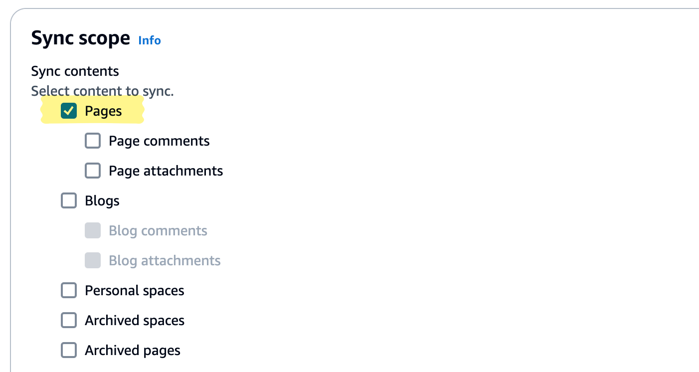Click the disabled Blog attachments checkbox
699x372 pixels.
pos(93,261)
